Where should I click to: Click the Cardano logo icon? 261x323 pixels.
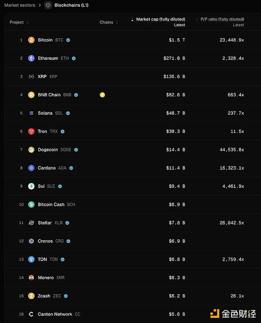pyautogui.click(x=31, y=168)
